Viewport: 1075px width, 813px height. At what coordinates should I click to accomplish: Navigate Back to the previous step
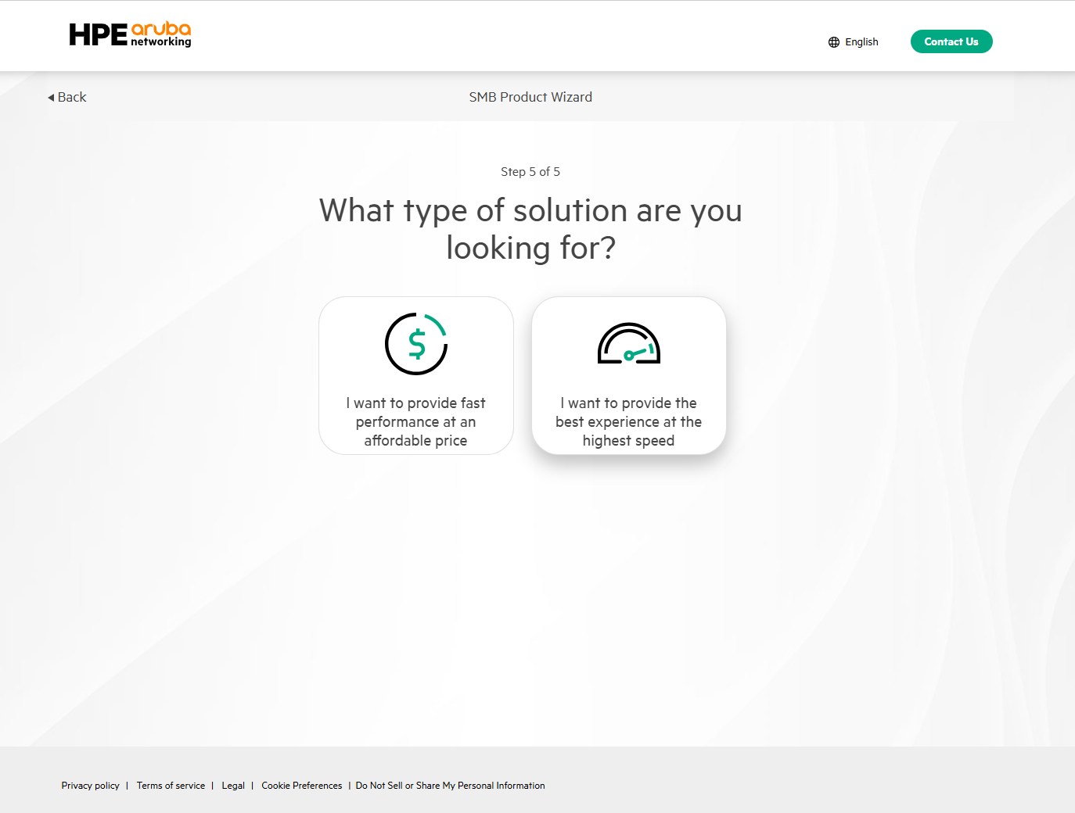67,97
